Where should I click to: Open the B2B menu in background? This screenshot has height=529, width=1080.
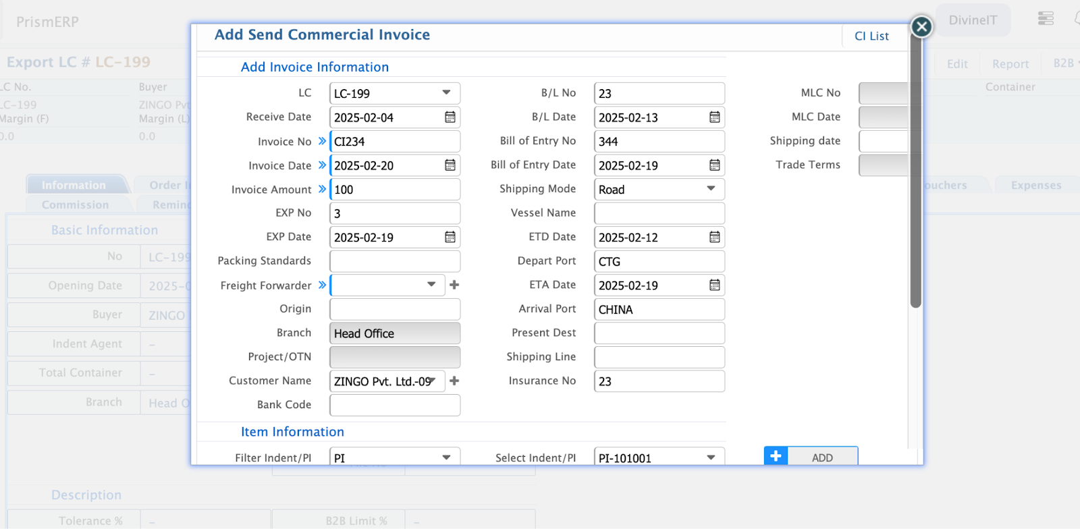(x=1065, y=63)
